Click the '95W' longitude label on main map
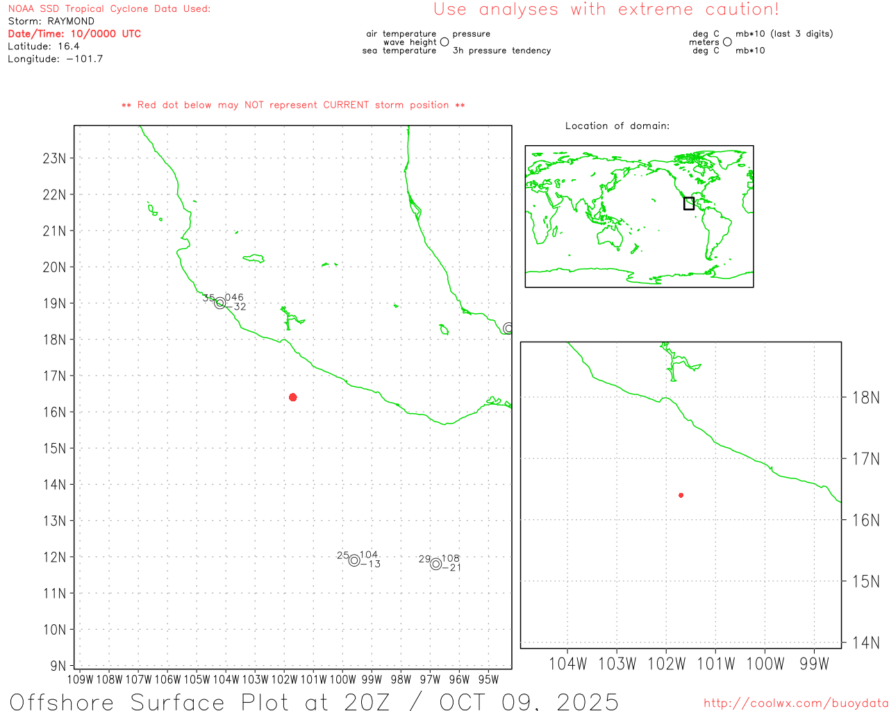 click(488, 680)
